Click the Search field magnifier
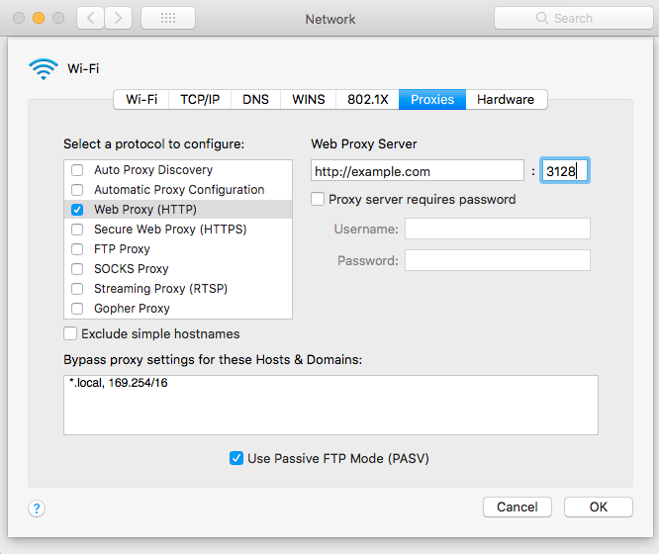The image size is (659, 554). pos(541,18)
